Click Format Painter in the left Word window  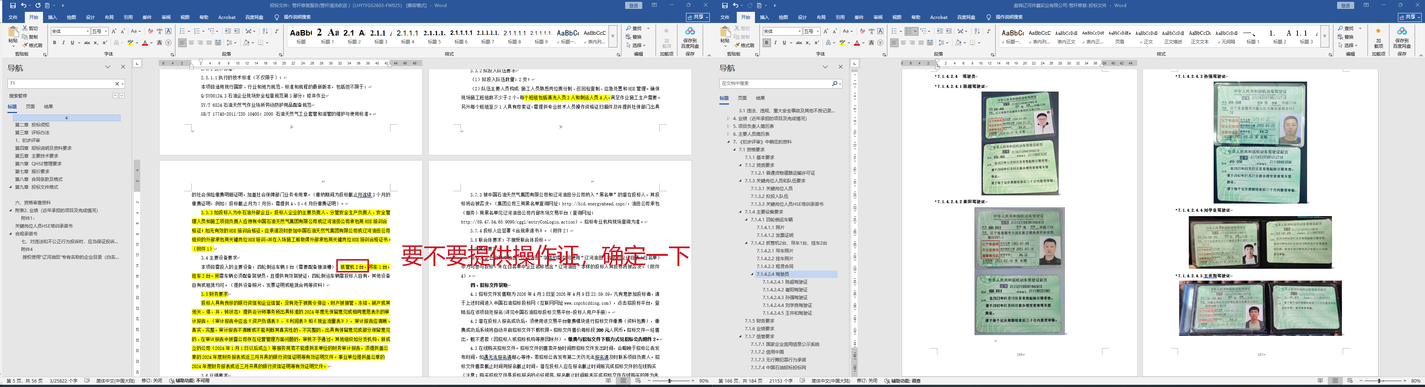pos(33,45)
